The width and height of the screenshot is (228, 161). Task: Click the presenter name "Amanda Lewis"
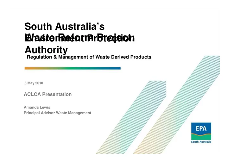click(x=37, y=107)
